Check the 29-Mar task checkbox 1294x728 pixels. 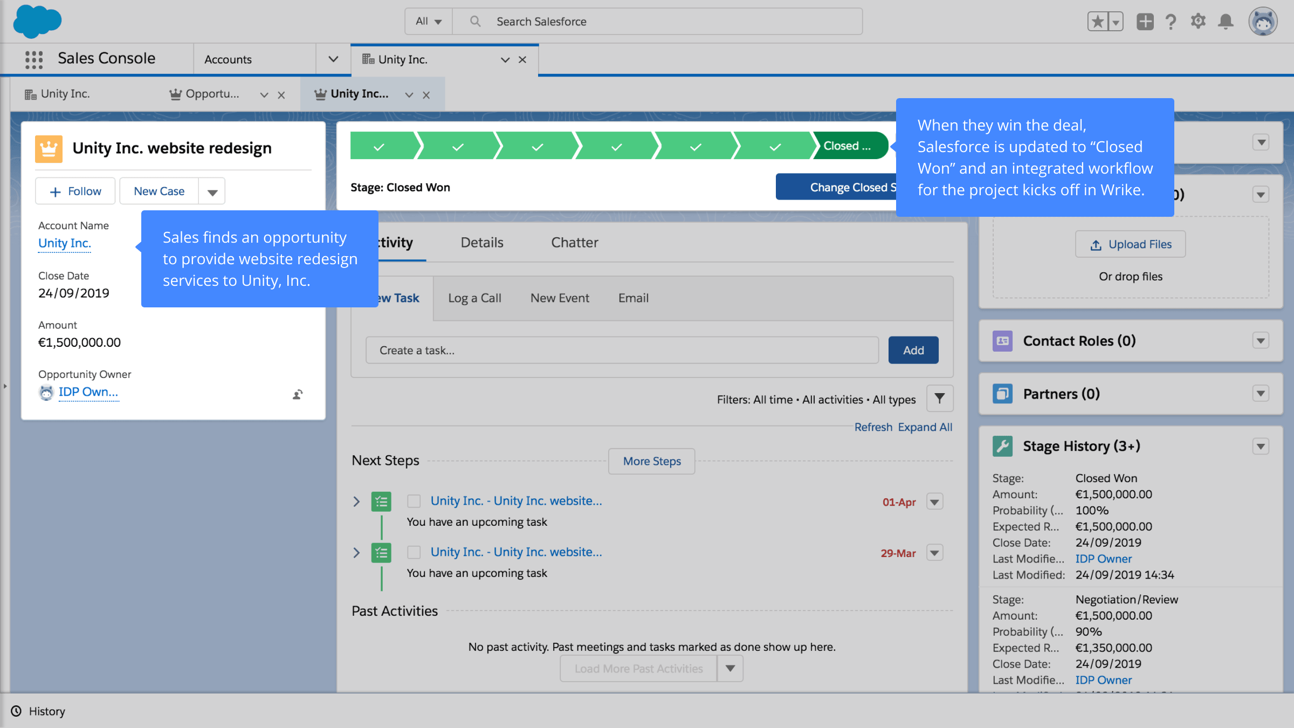tap(414, 553)
